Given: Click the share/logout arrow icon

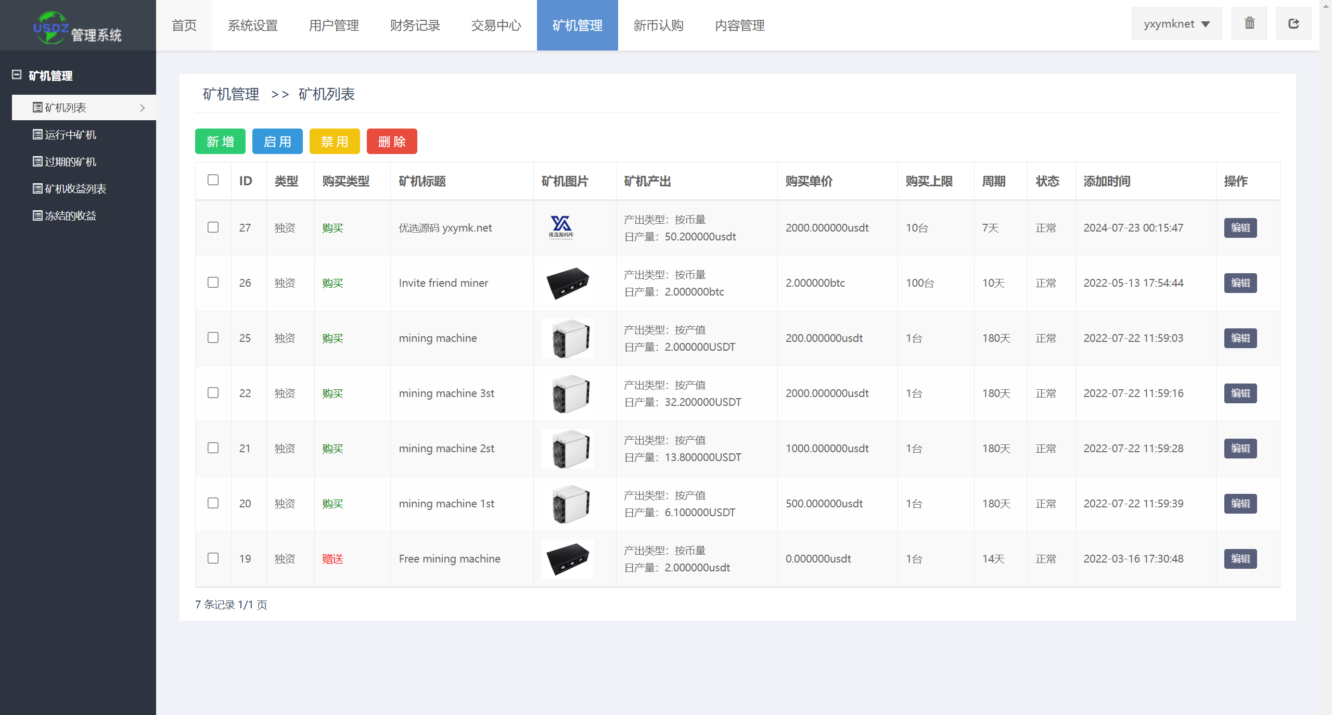Looking at the screenshot, I should [1293, 23].
